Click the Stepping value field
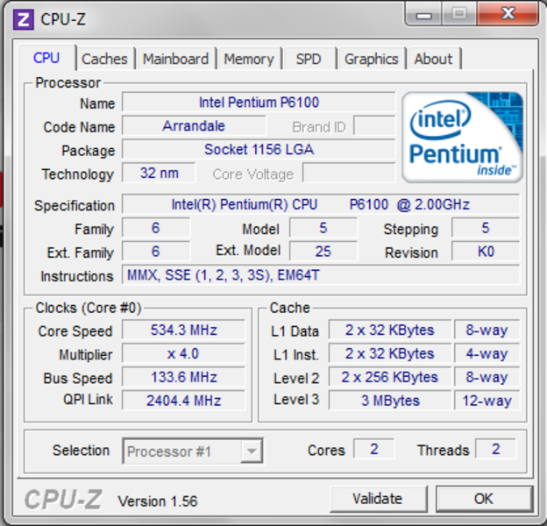Image resolution: width=547 pixels, height=526 pixels. [x=486, y=228]
